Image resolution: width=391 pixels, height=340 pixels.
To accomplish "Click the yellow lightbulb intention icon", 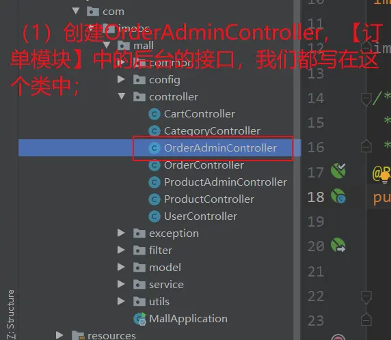I will (385, 178).
